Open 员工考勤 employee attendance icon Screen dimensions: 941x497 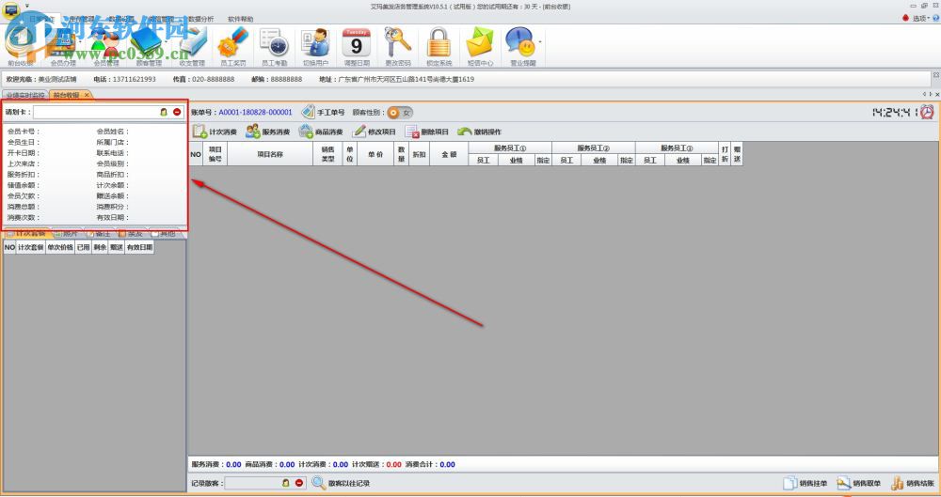pos(274,47)
